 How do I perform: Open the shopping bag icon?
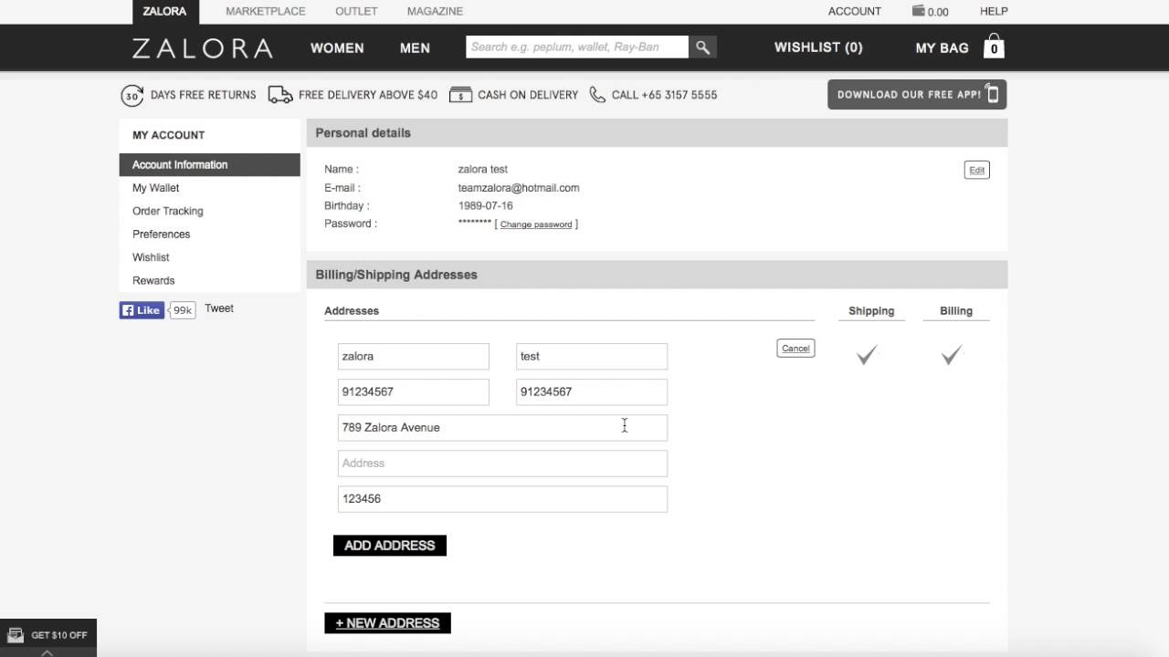[x=994, y=47]
